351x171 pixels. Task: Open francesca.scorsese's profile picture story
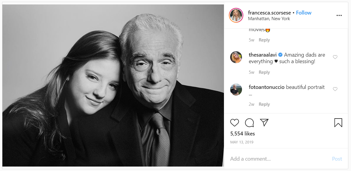point(236,15)
